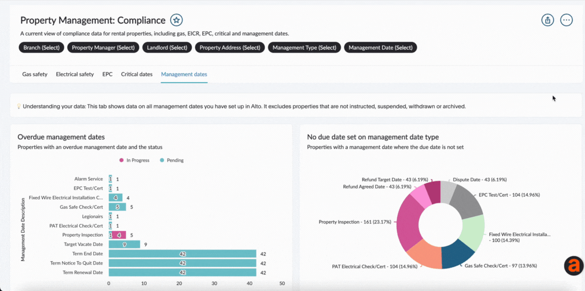Click the 'Overdue management dates' chart title
Viewport: 585px width, 291px height.
tap(61, 137)
